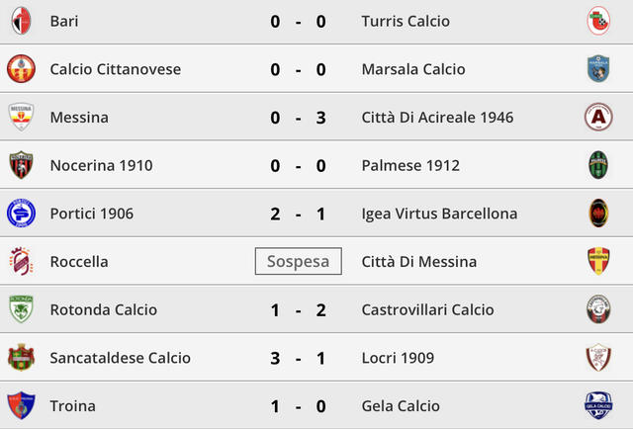
Task: Select the Calcio Cittanovese crest icon
Action: 20,69
